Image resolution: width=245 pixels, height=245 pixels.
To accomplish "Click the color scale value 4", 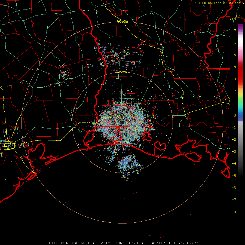I will coord(235,67).
